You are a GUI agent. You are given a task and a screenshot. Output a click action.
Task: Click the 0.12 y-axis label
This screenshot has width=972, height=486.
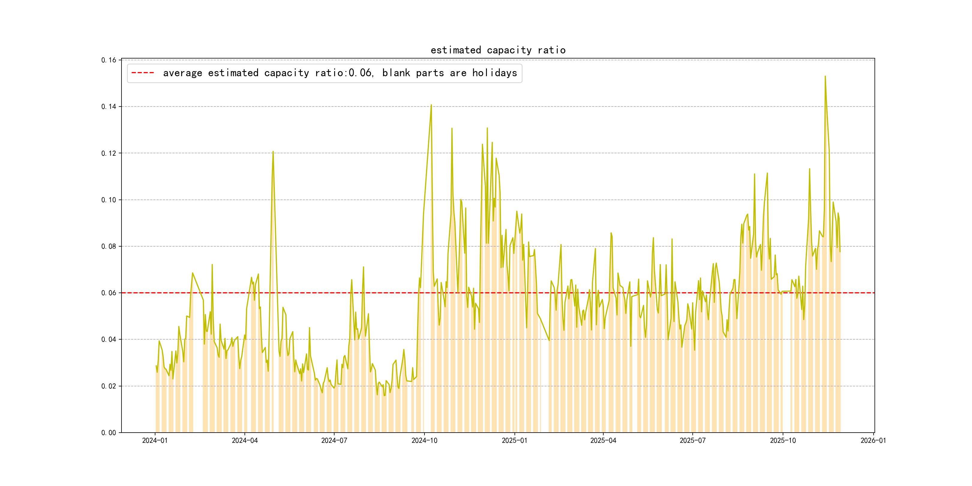click(x=109, y=153)
